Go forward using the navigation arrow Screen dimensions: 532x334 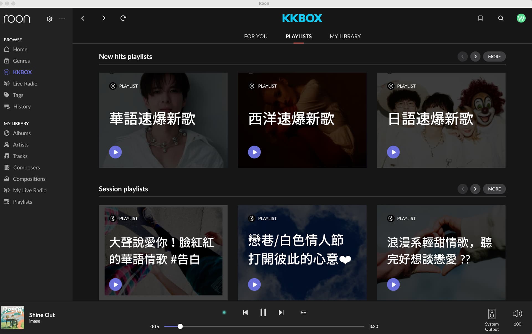point(104,18)
